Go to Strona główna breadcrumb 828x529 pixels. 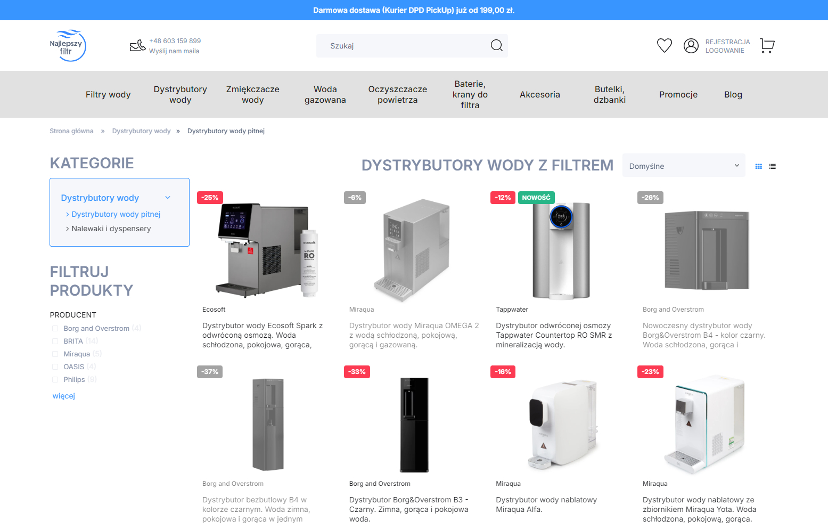coord(71,131)
